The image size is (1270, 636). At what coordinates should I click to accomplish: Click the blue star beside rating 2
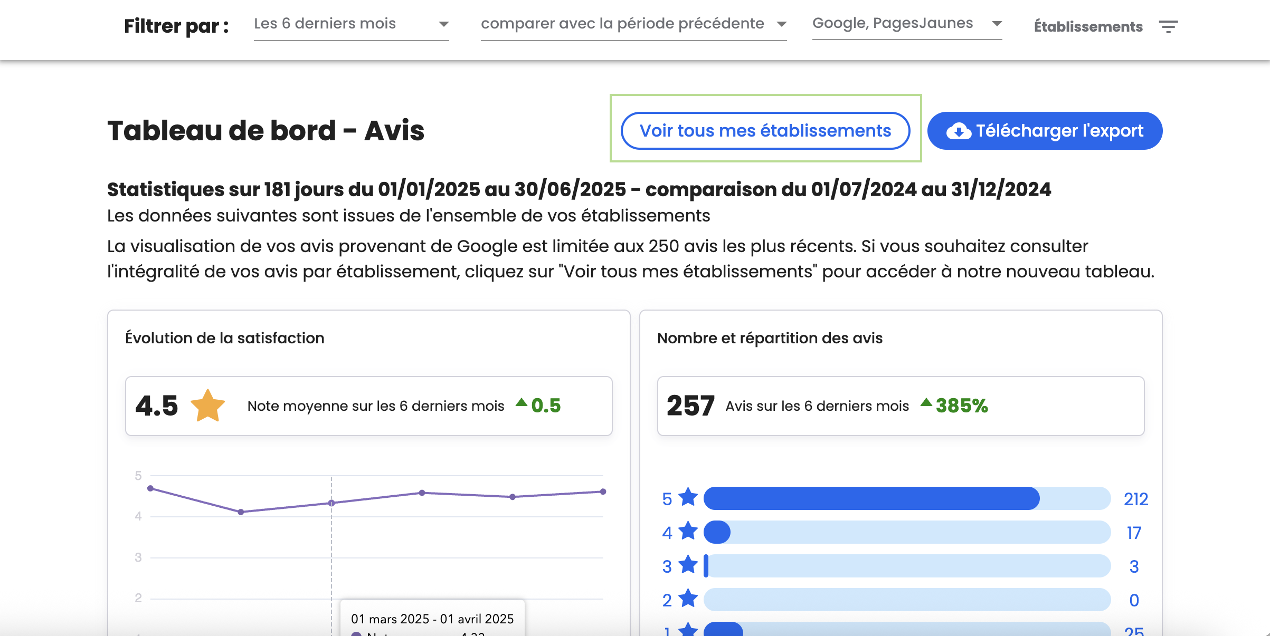pyautogui.click(x=688, y=599)
